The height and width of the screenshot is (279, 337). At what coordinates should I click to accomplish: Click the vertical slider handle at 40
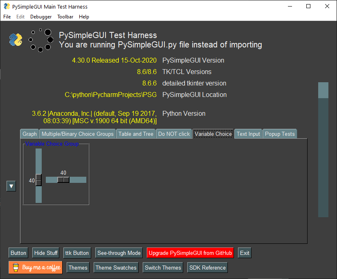(x=39, y=180)
